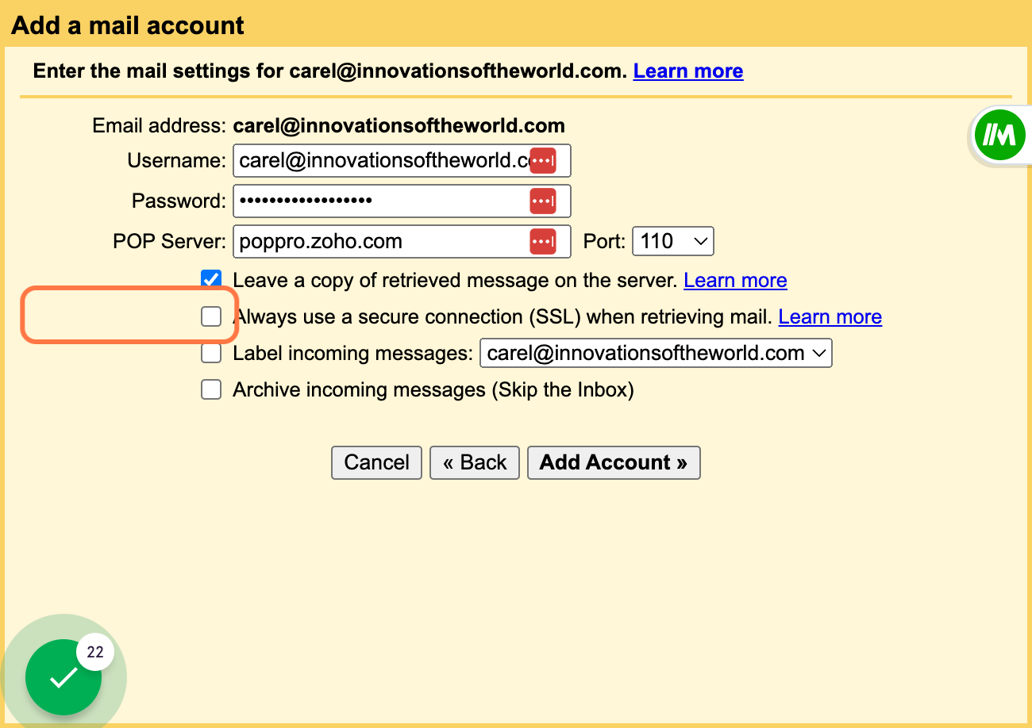Click the Add a mail account title
This screenshot has height=728, width=1032.
pos(128,25)
